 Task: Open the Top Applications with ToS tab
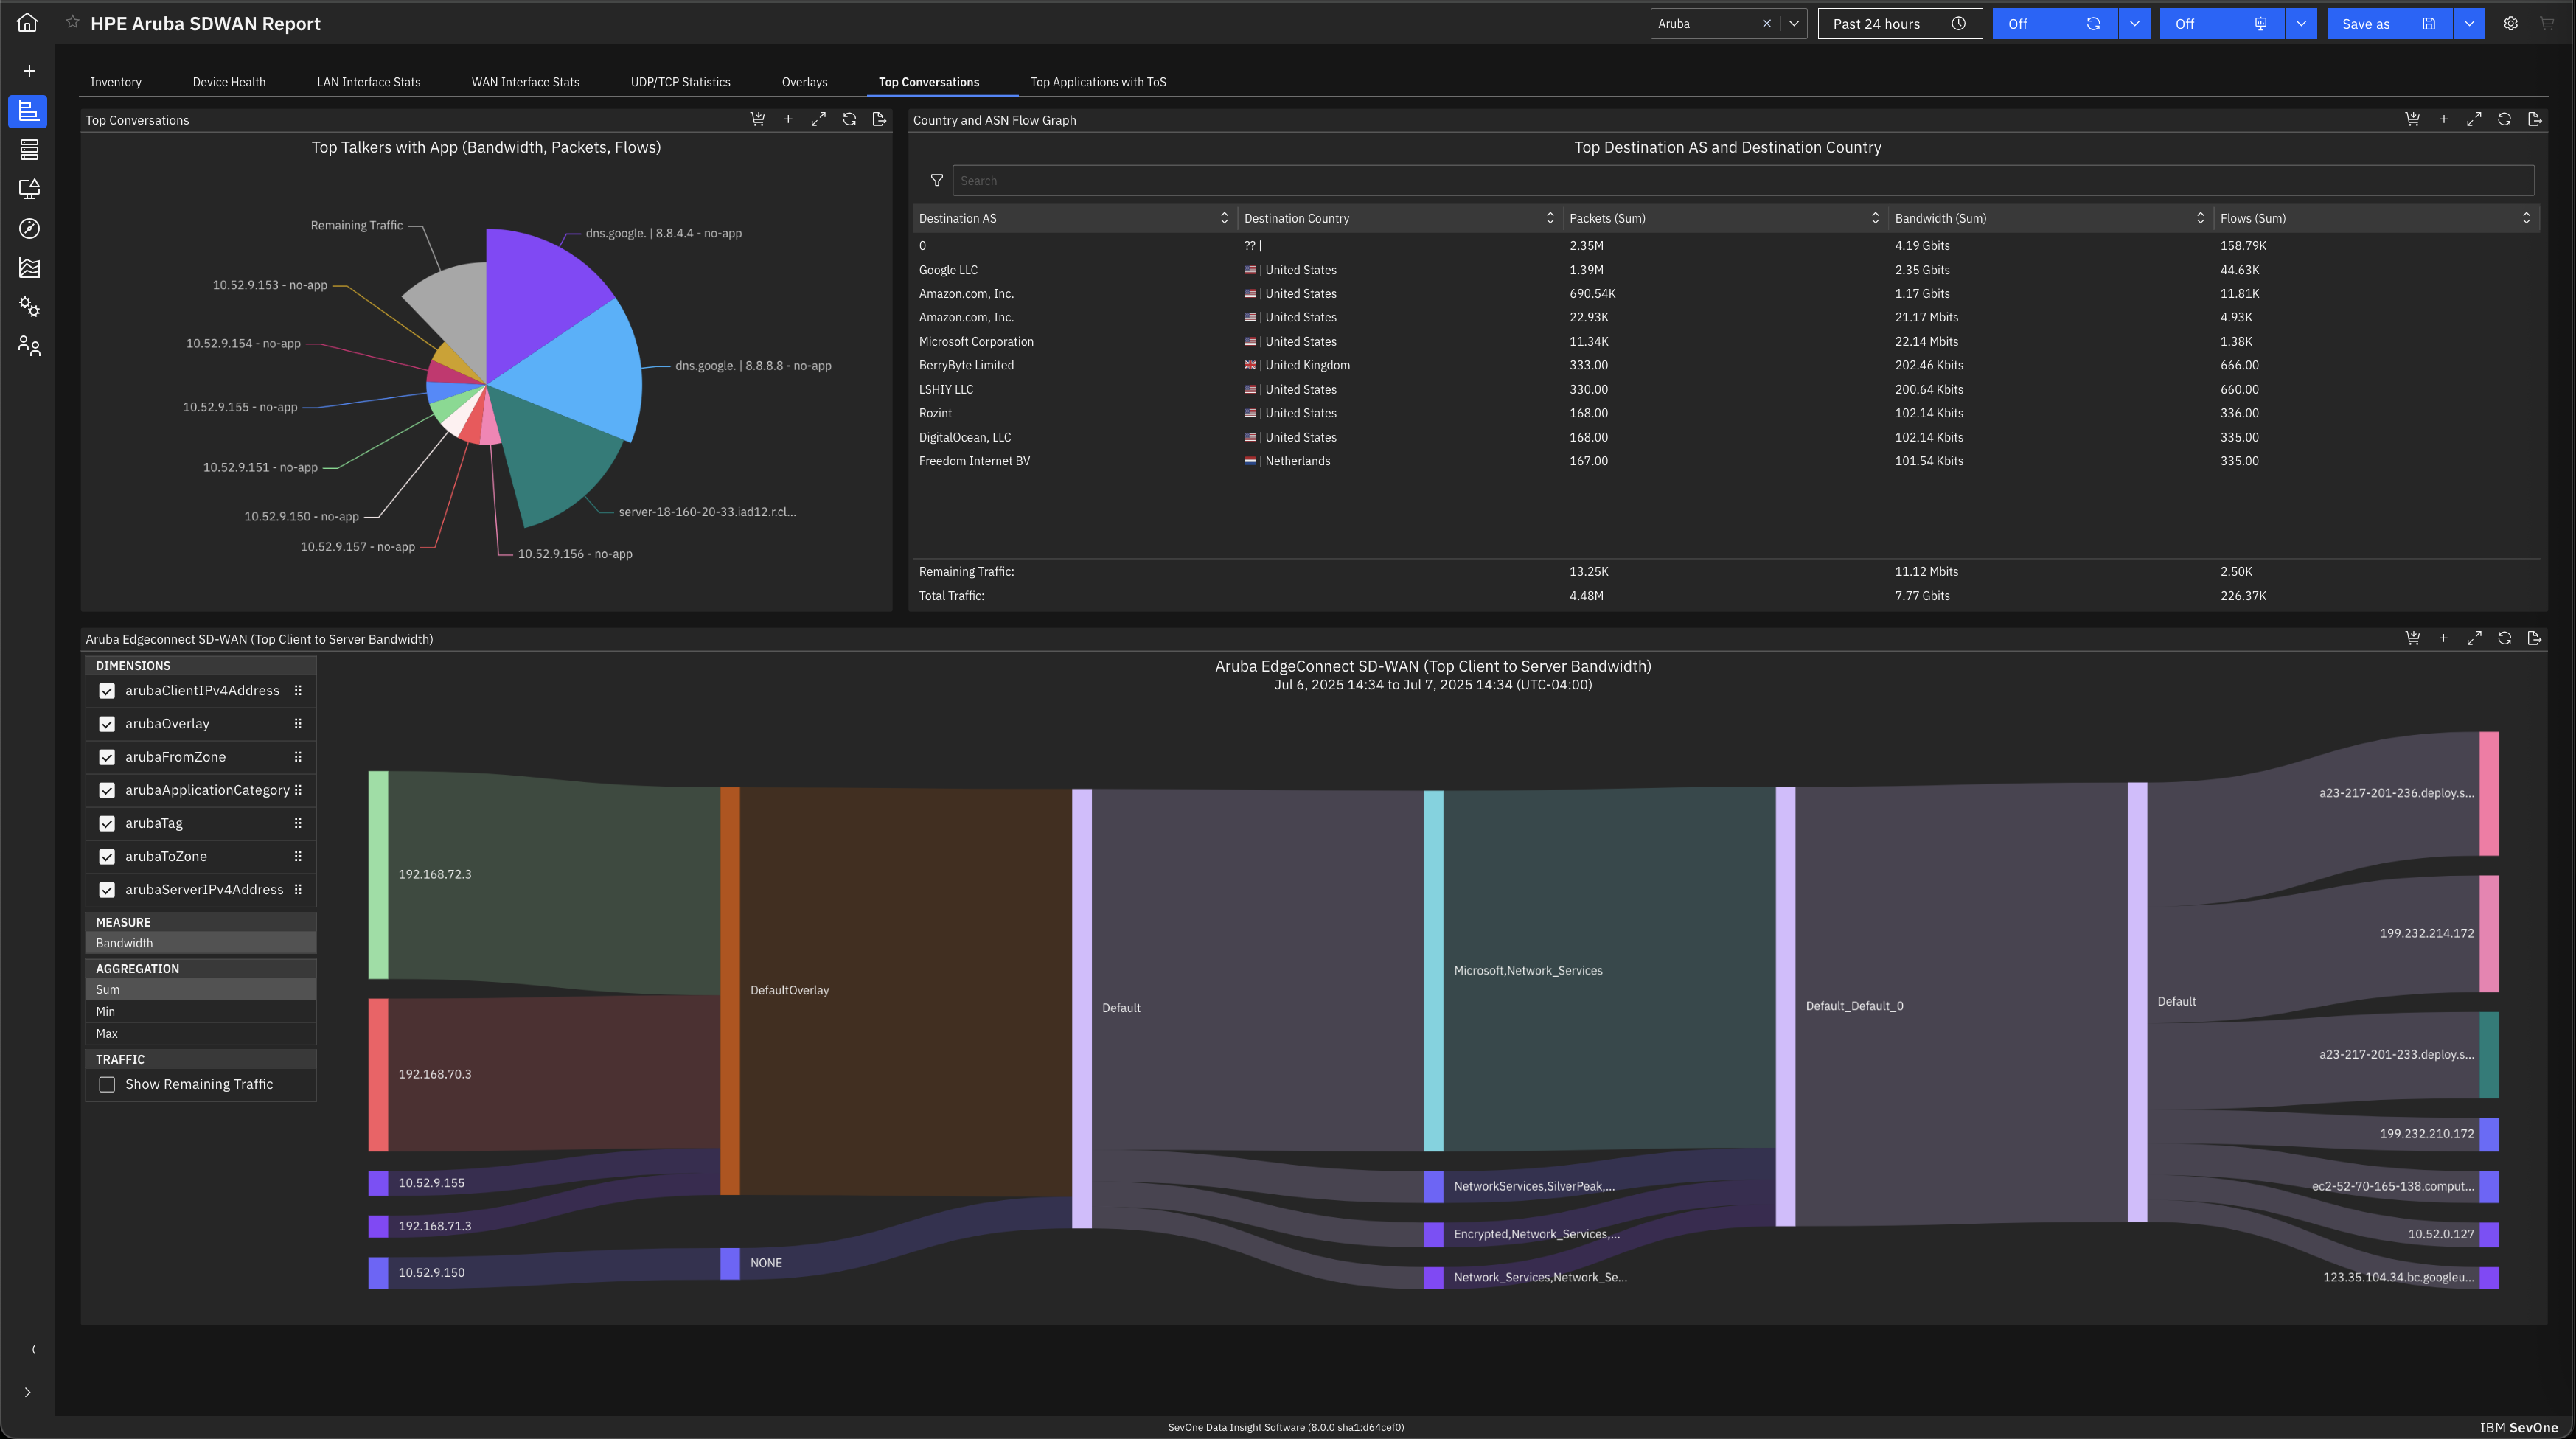tap(1098, 82)
